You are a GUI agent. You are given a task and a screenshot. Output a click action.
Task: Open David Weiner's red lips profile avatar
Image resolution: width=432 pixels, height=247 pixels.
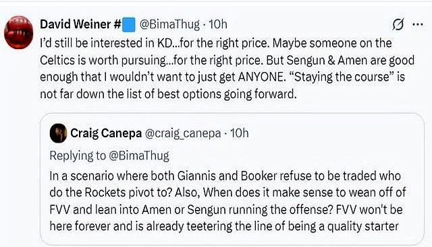(19, 32)
